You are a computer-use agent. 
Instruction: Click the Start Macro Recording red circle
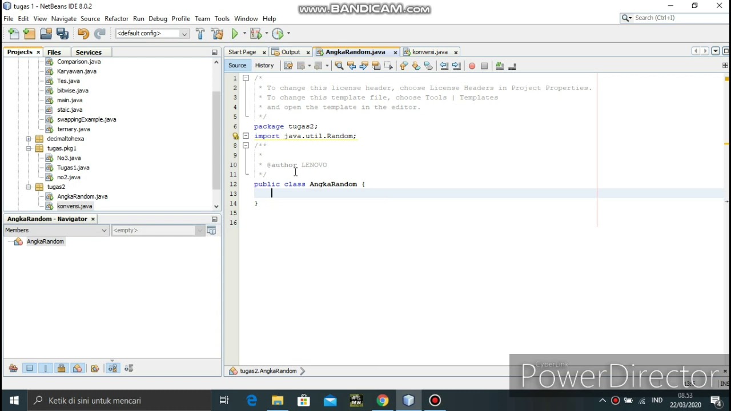472,66
